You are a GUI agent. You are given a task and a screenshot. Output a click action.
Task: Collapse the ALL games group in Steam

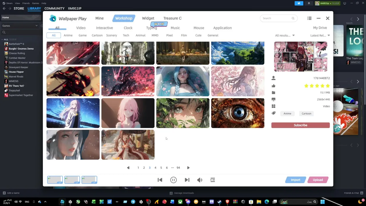[2, 39]
